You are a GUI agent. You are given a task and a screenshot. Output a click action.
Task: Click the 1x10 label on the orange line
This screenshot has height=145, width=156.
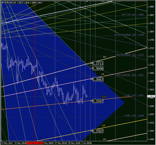point(104,97)
